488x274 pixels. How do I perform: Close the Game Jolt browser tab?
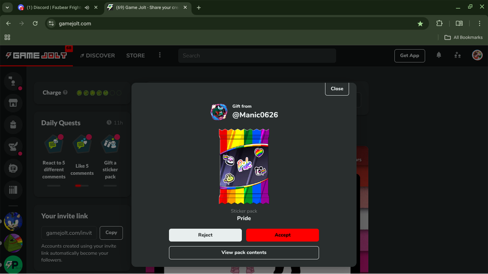pyautogui.click(x=185, y=8)
